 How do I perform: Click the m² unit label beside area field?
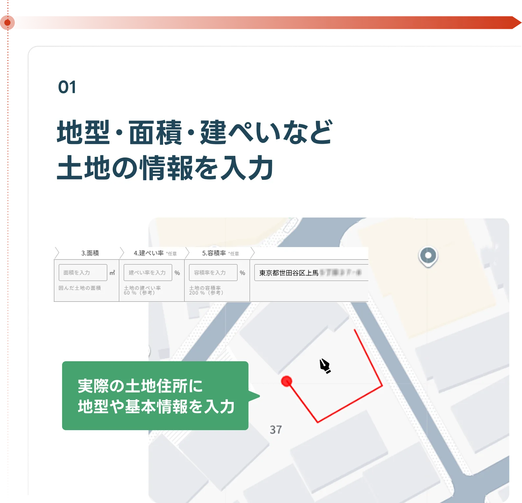112,273
